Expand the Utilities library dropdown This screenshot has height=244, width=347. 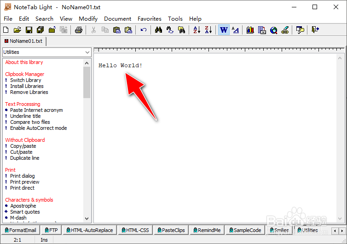tap(87, 52)
